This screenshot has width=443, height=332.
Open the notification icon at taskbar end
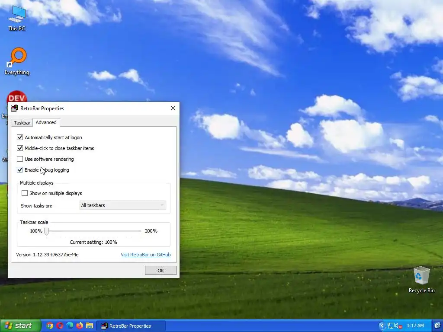point(438,326)
